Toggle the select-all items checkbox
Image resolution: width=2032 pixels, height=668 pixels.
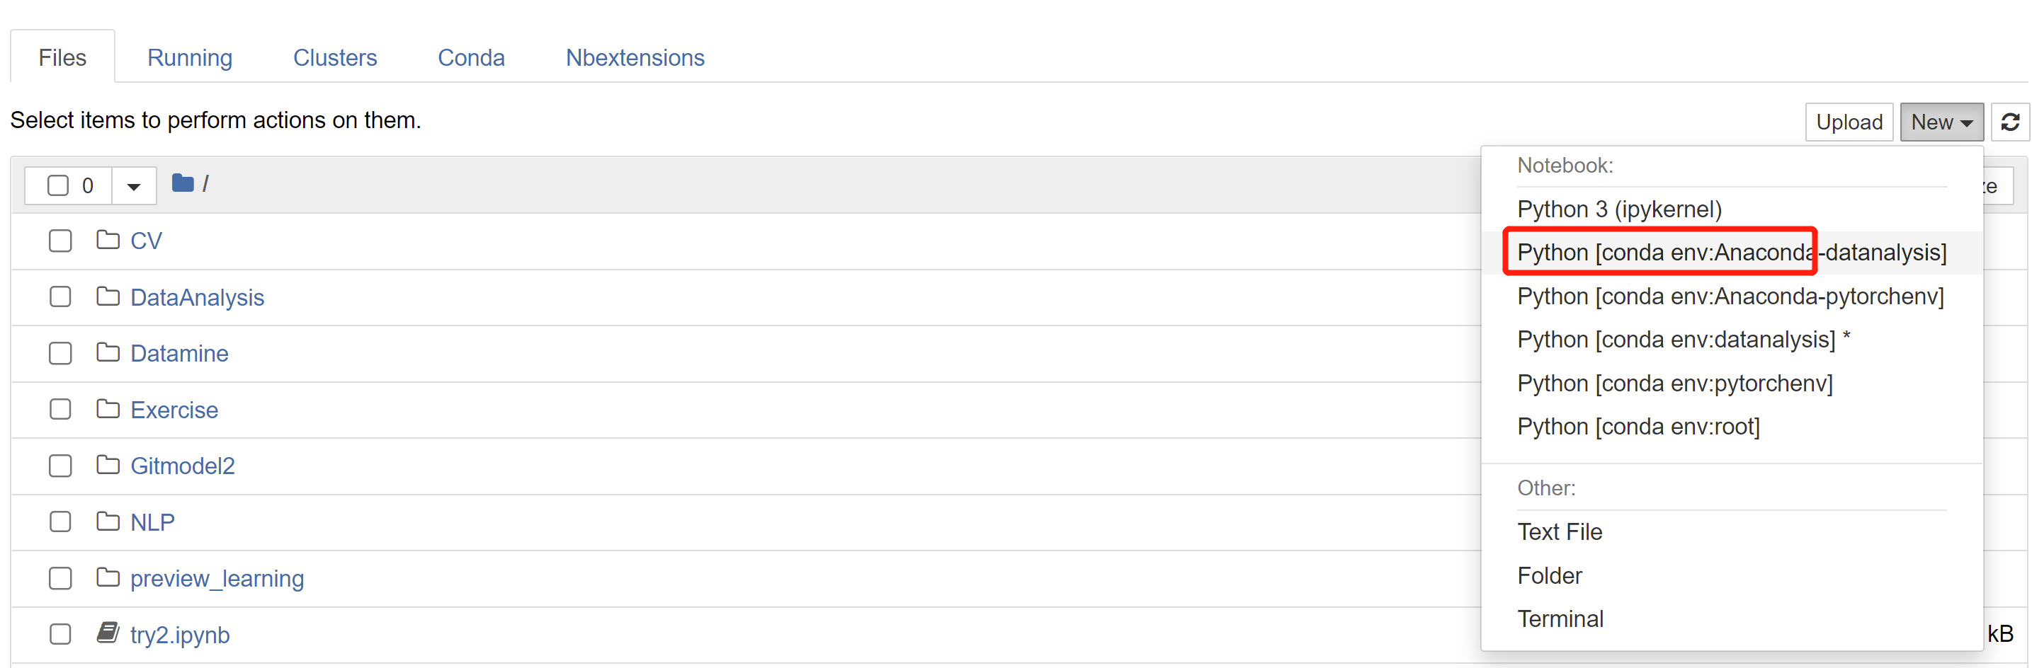point(57,185)
